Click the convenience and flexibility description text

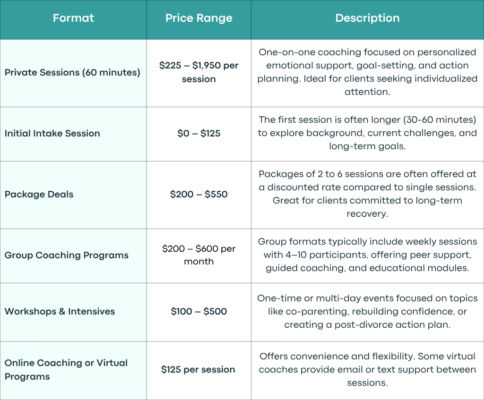367,369
